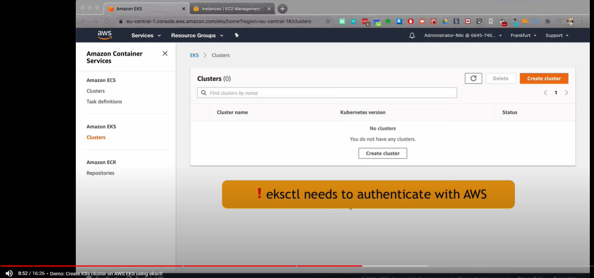Click the AWS logo home icon

(x=104, y=35)
